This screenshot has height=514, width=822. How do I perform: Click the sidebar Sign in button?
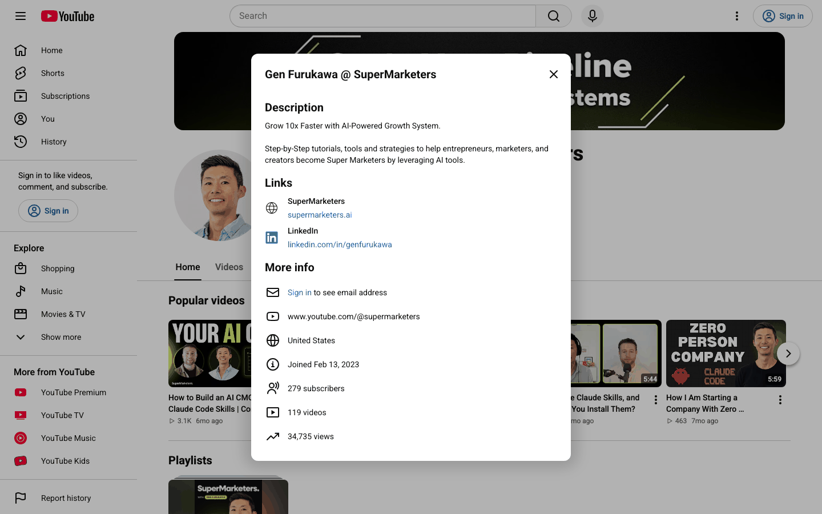(x=48, y=211)
